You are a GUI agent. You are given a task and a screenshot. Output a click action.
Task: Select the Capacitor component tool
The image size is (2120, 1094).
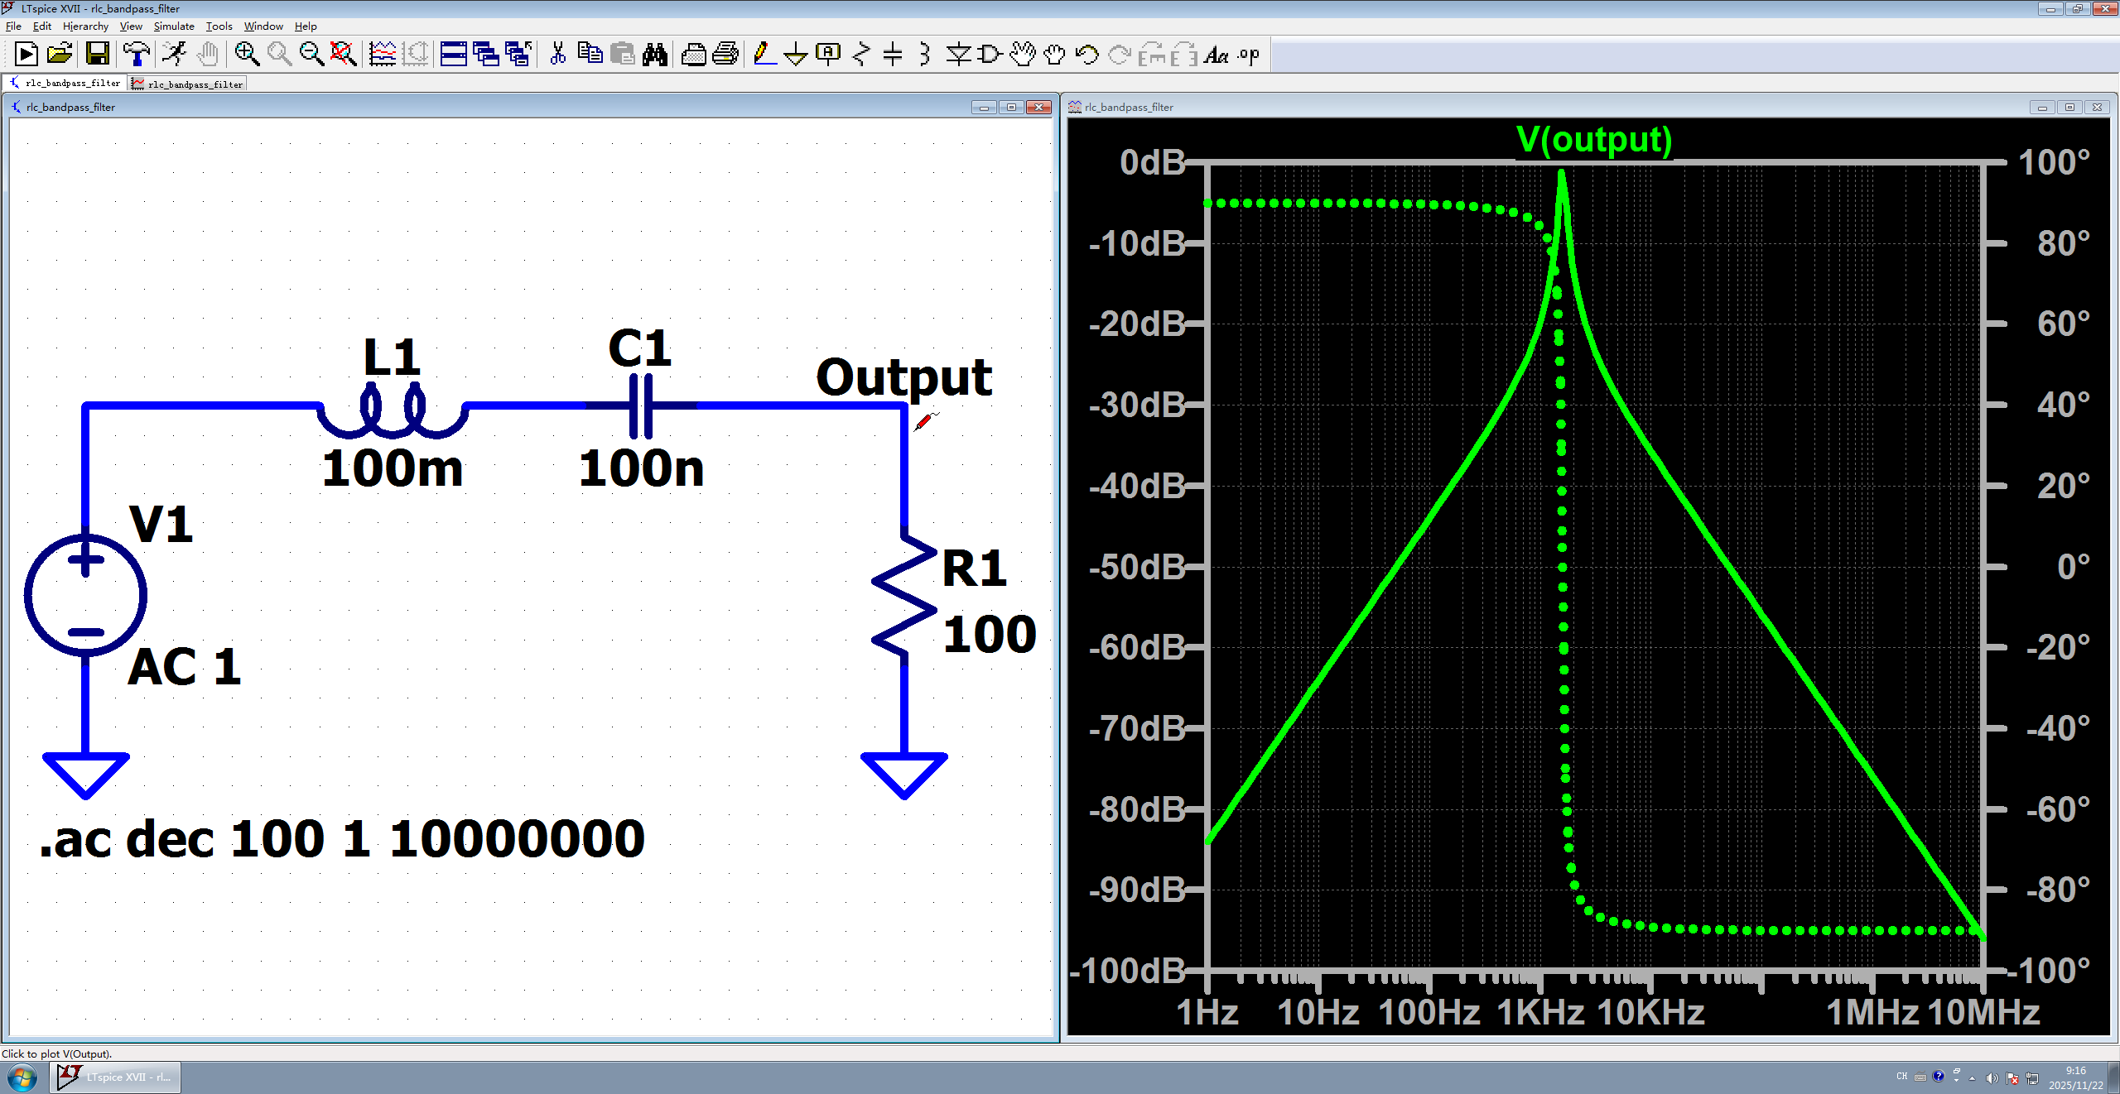coord(893,55)
